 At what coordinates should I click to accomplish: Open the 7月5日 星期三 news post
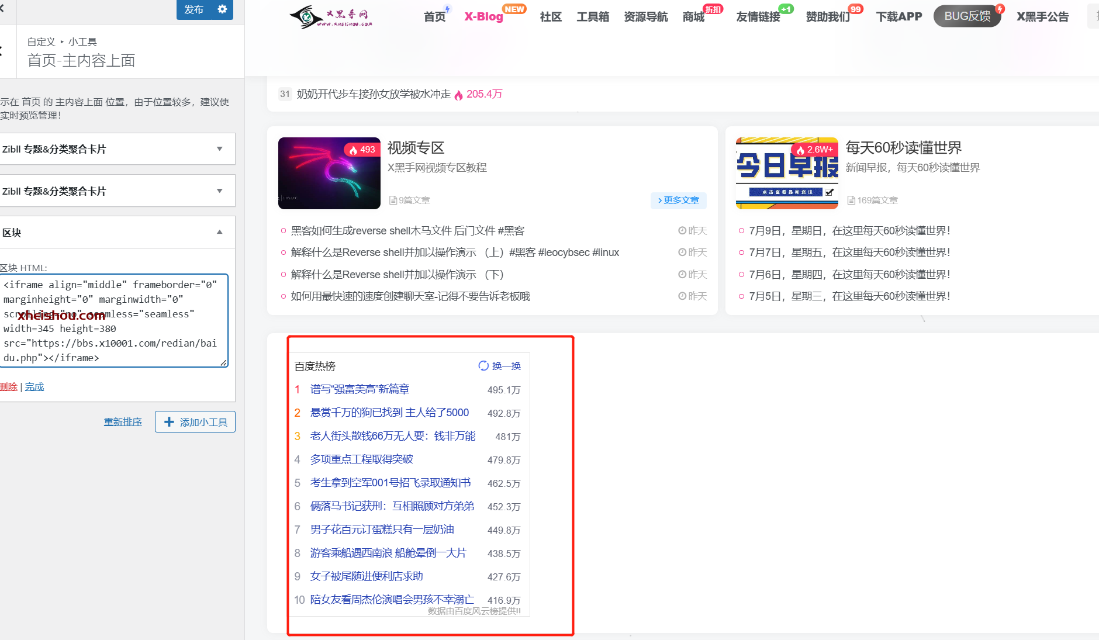[849, 296]
